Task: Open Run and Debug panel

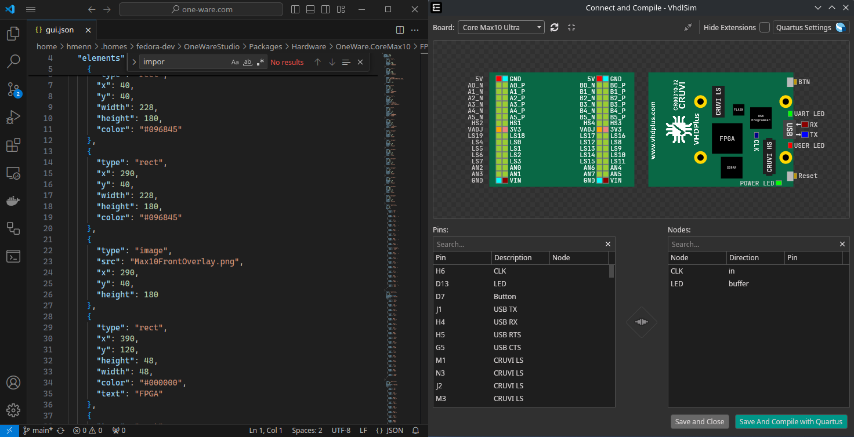Action: (13, 117)
